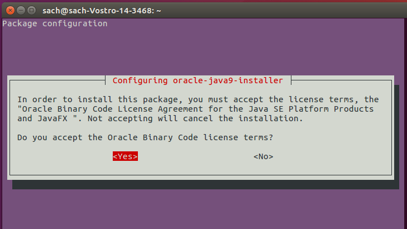Viewport: 407px width, 229px height.
Task: Minimize the terminal window
Action: pyautogui.click(x=21, y=11)
